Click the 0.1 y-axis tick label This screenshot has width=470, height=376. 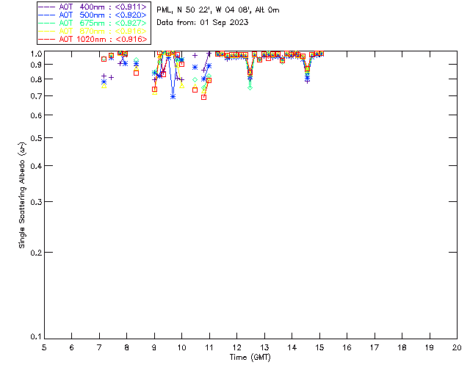click(x=36, y=337)
